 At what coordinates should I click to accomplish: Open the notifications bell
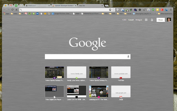[152, 20]
